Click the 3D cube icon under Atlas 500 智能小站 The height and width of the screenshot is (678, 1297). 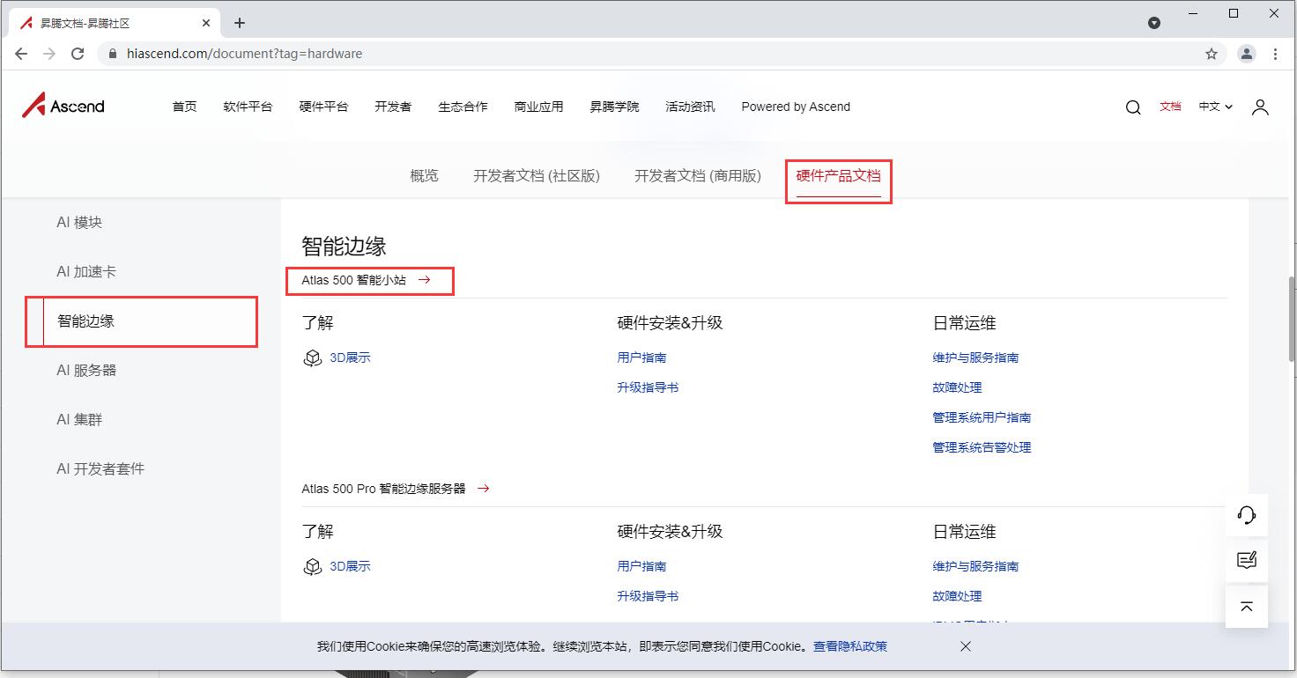tap(312, 358)
